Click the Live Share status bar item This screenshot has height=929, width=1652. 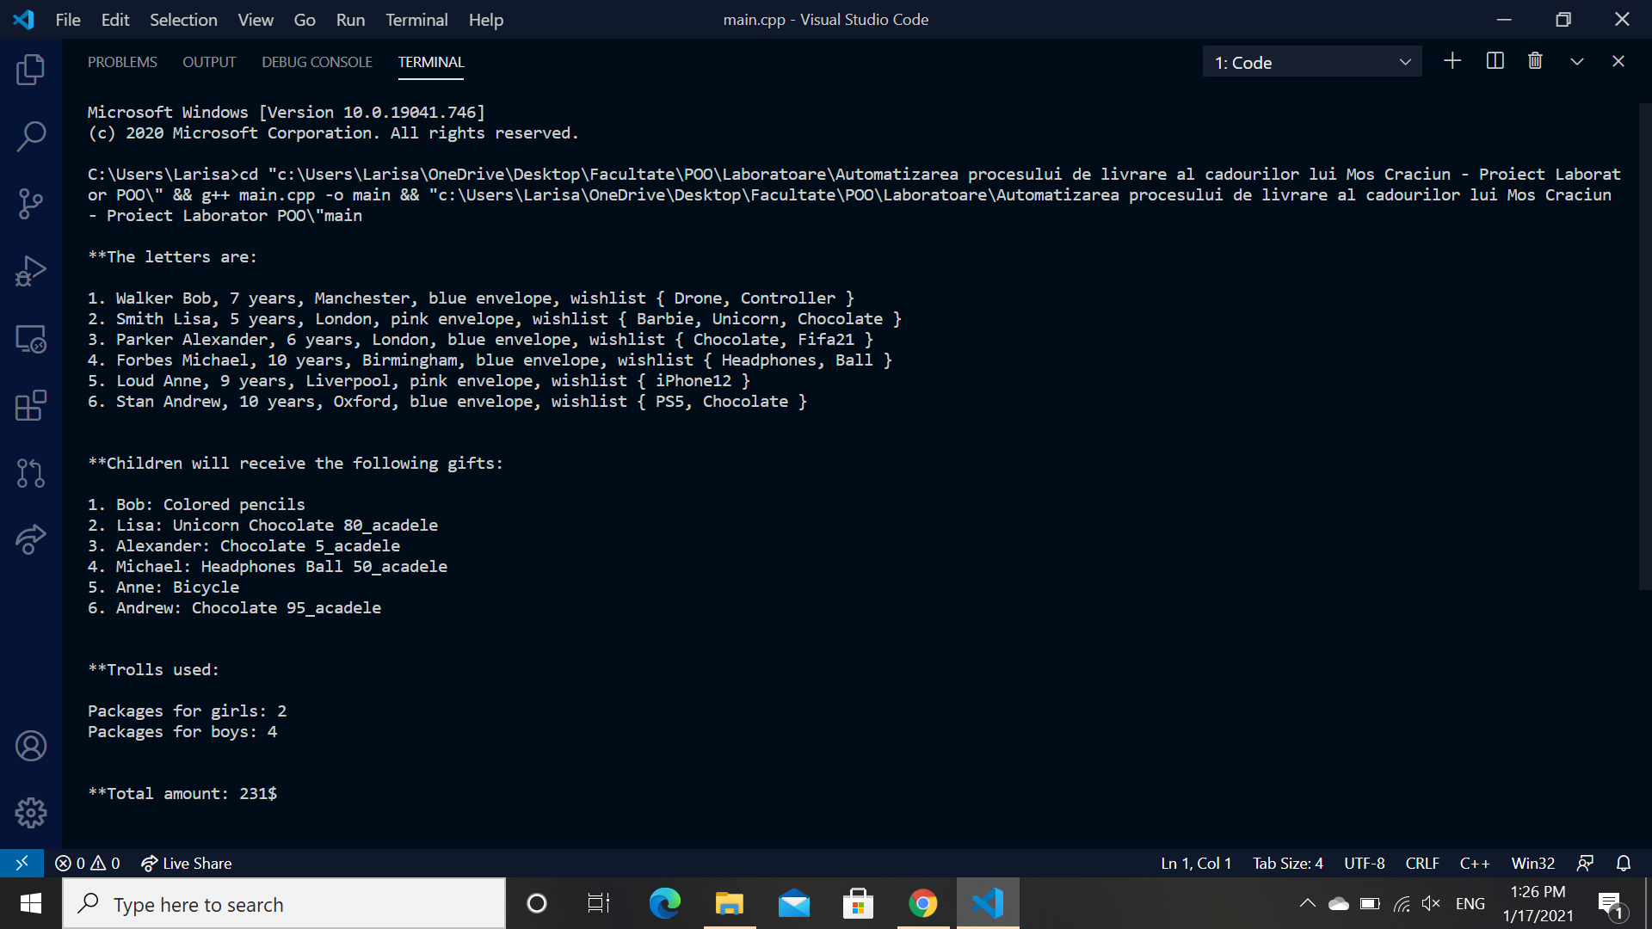pos(186,863)
